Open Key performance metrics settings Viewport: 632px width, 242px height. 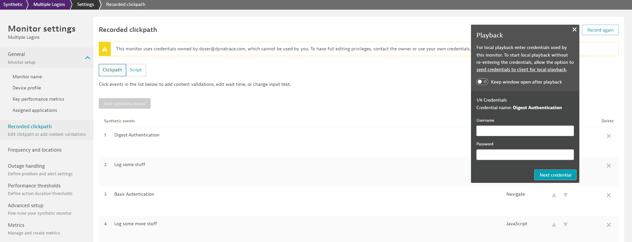[38, 99]
